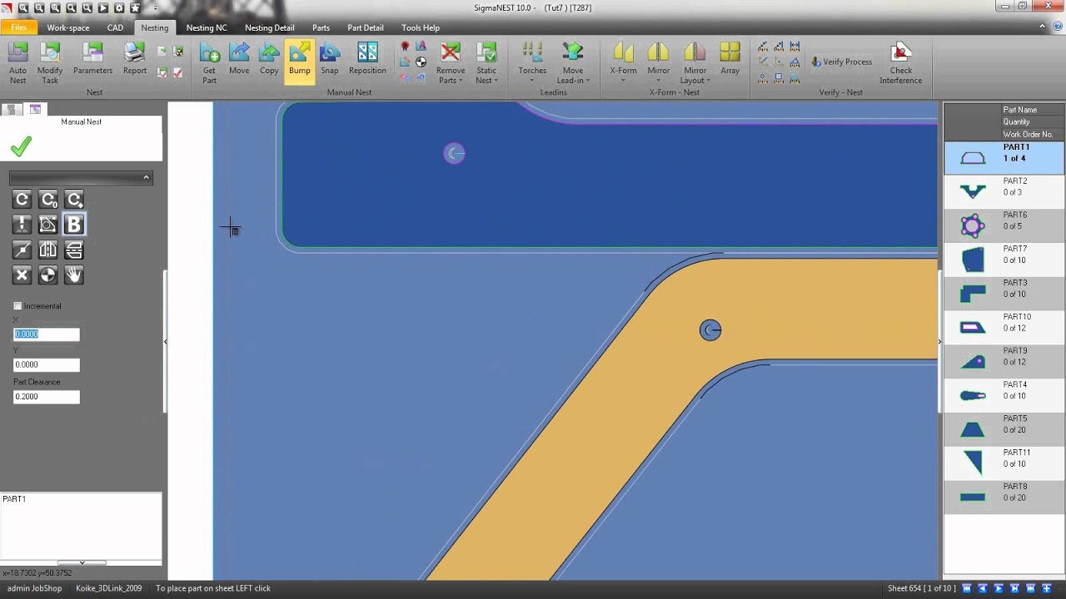Collapse the side panel header bar
The image size is (1066, 599).
click(x=146, y=177)
